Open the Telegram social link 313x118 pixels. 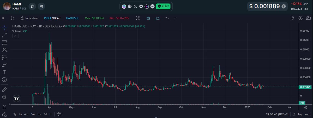point(141,6)
